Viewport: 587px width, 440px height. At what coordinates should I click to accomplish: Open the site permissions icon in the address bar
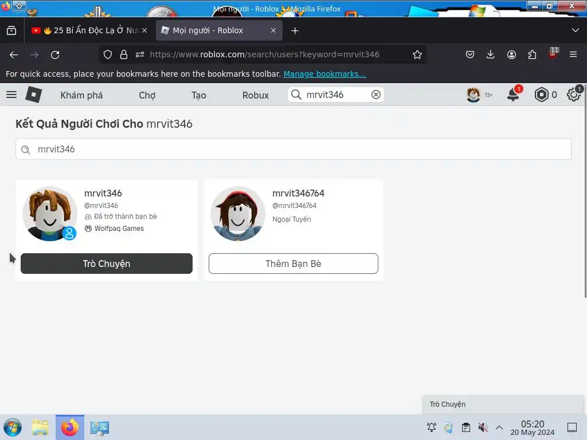click(140, 54)
